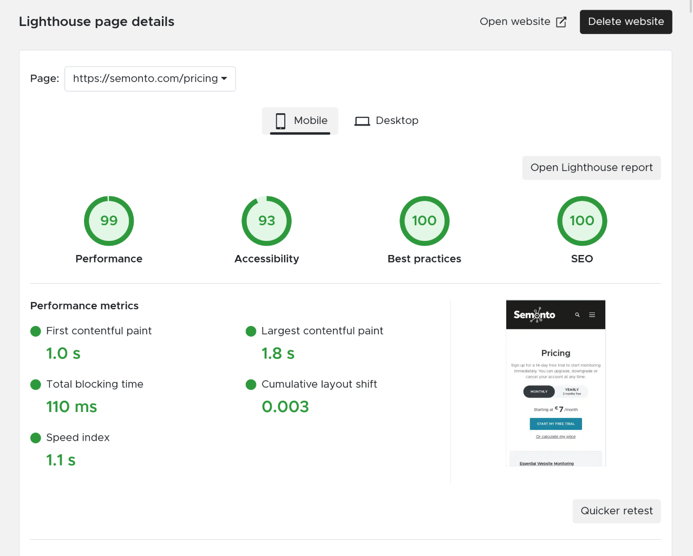This screenshot has height=556, width=693.
Task: Click the Best practices score gauge showing 100
Action: tap(424, 221)
